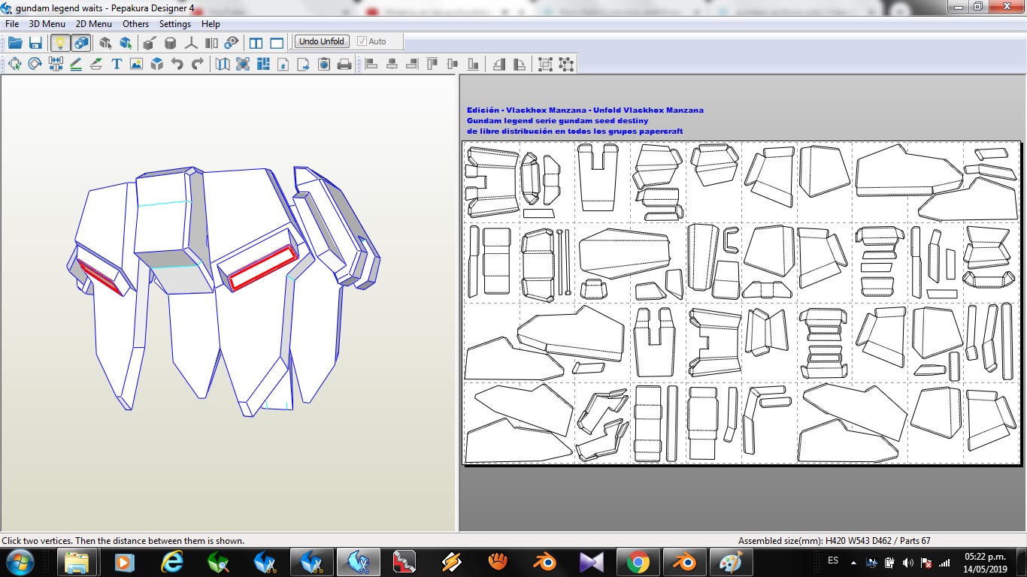Open the Help menu
This screenshot has height=577, width=1027.
click(x=211, y=24)
